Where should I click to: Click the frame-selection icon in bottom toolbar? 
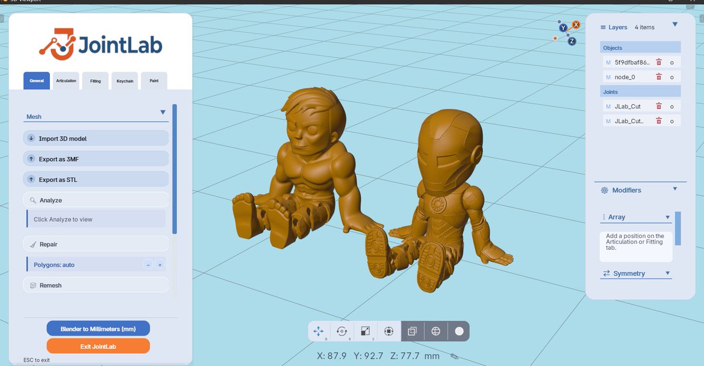388,331
